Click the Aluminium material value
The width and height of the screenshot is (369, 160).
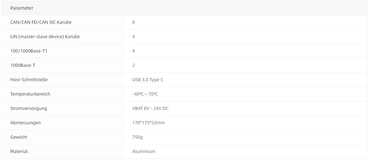(144, 151)
